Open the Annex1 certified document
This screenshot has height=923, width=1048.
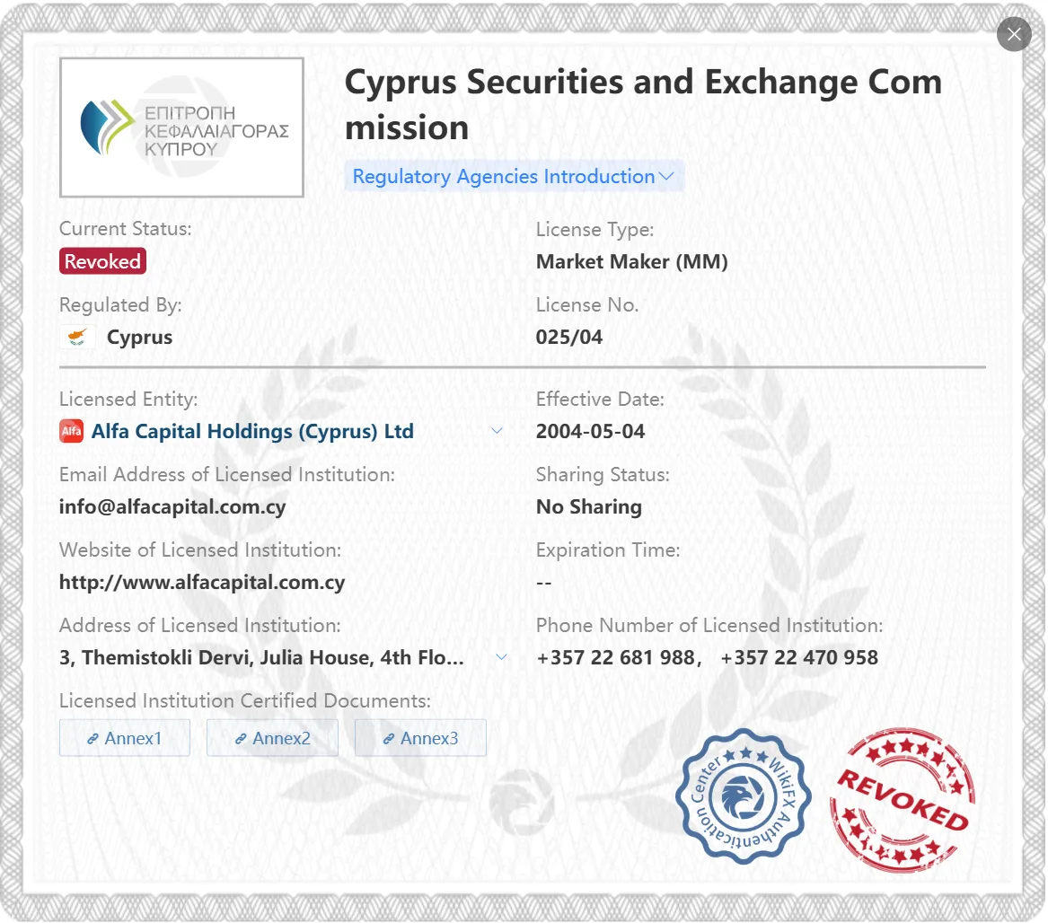point(124,738)
